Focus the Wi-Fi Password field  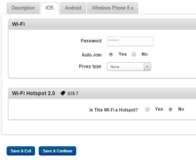130,42
